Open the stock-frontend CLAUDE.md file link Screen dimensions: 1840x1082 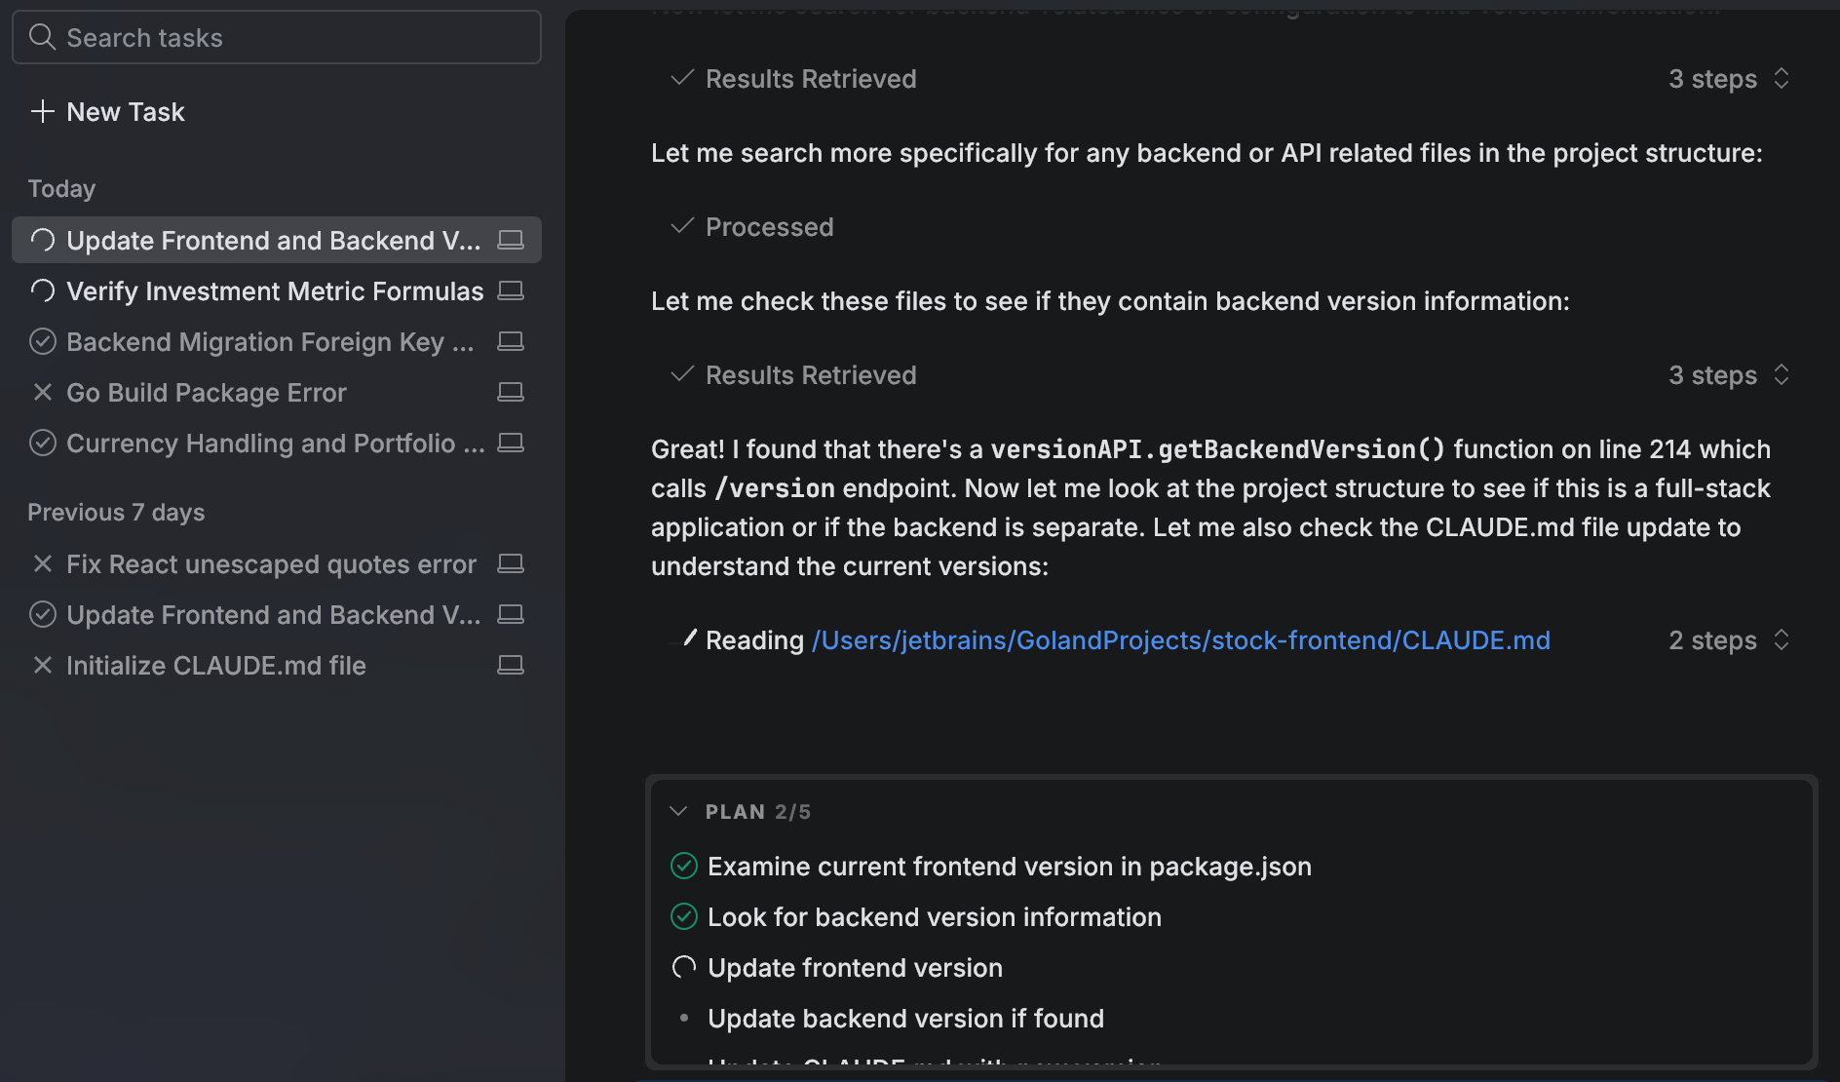pos(1180,639)
